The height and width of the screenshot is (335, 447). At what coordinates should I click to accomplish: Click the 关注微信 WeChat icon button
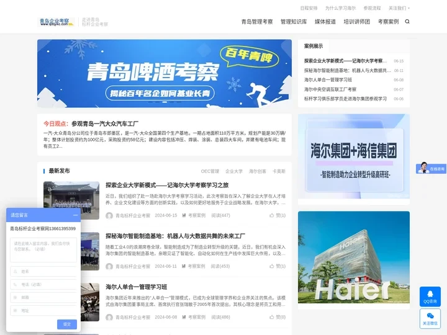[430, 318]
